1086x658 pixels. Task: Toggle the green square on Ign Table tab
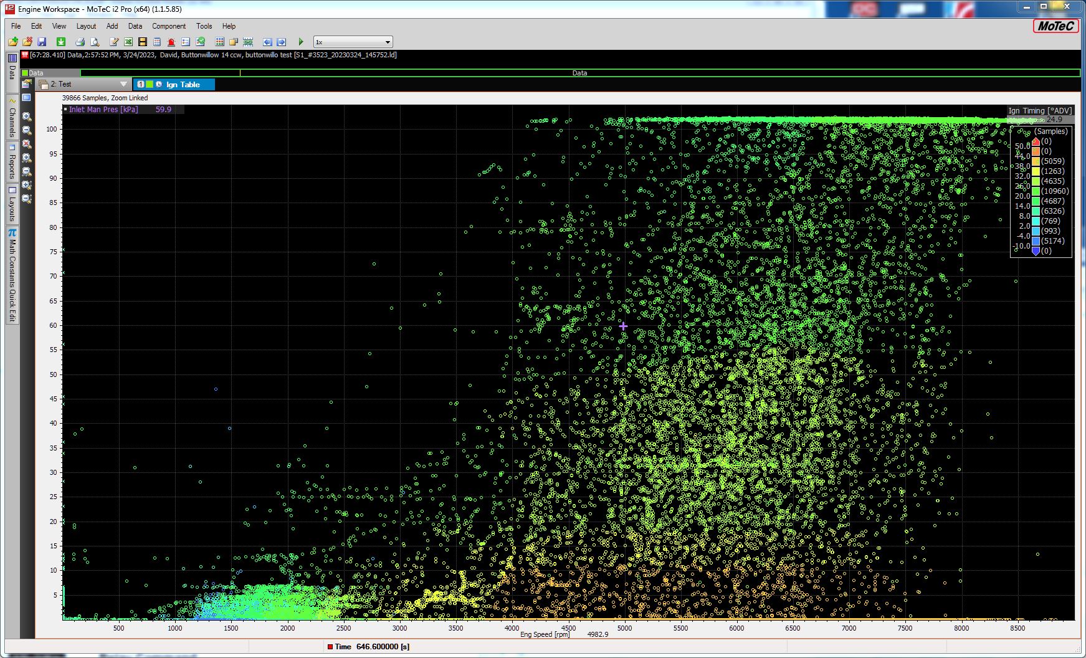(150, 84)
